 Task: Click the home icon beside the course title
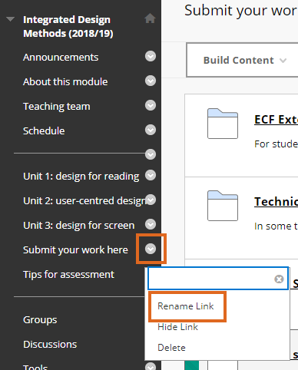150,18
